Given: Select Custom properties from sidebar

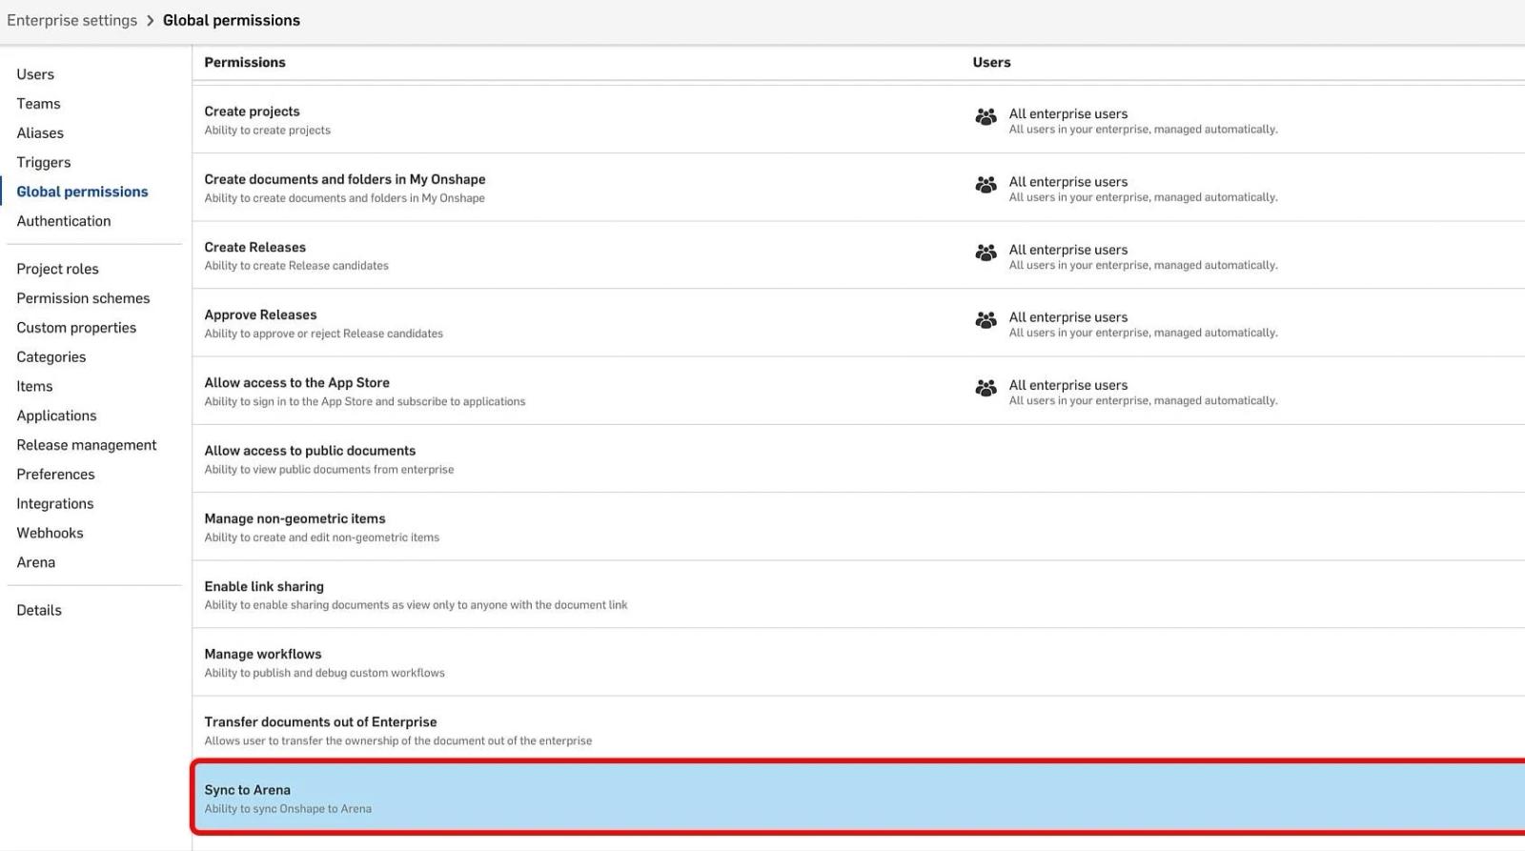Looking at the screenshot, I should tap(76, 328).
